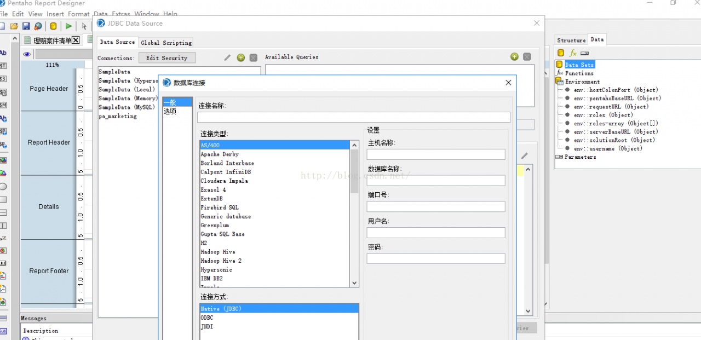This screenshot has height=340, width=701.
Task: Pick the ellipse shape in the element palette
Action: click(x=3, y=186)
